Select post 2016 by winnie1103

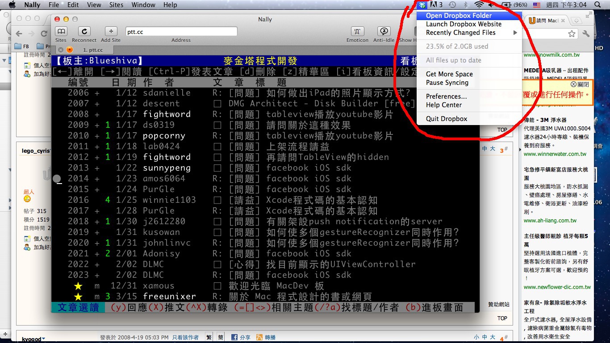point(265,200)
